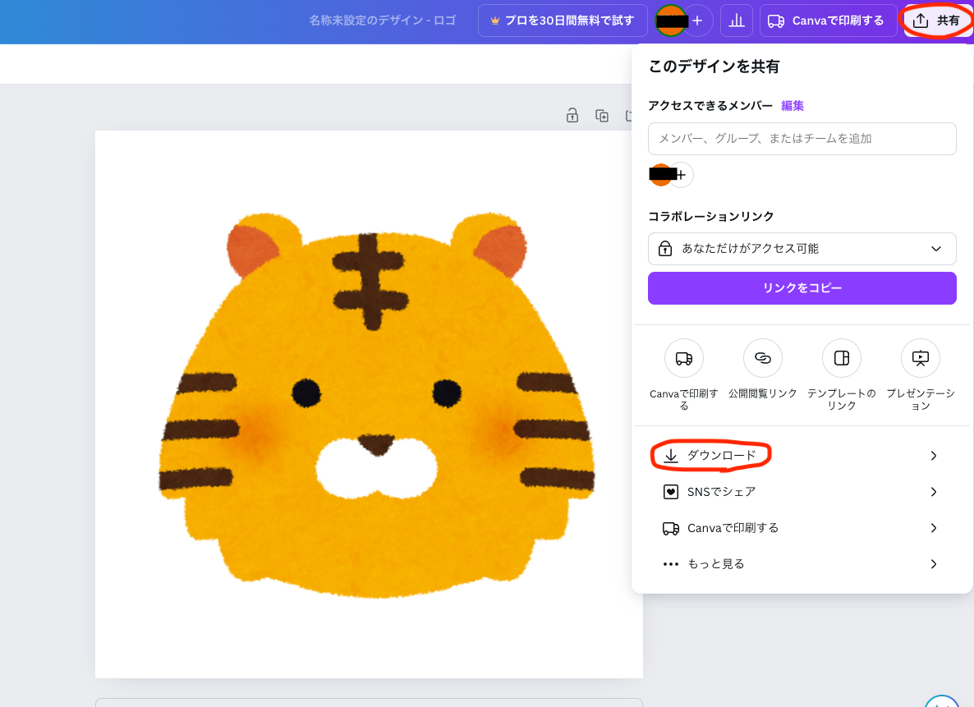Click the download arrow icon
This screenshot has height=707, width=974.
pos(671,456)
